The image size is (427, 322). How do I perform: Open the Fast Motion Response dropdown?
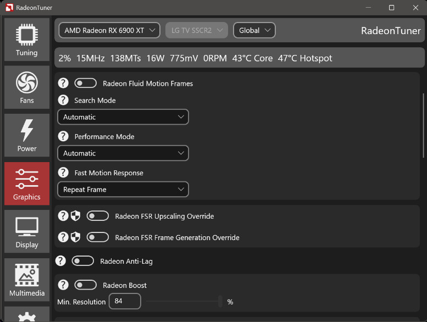[x=123, y=190]
